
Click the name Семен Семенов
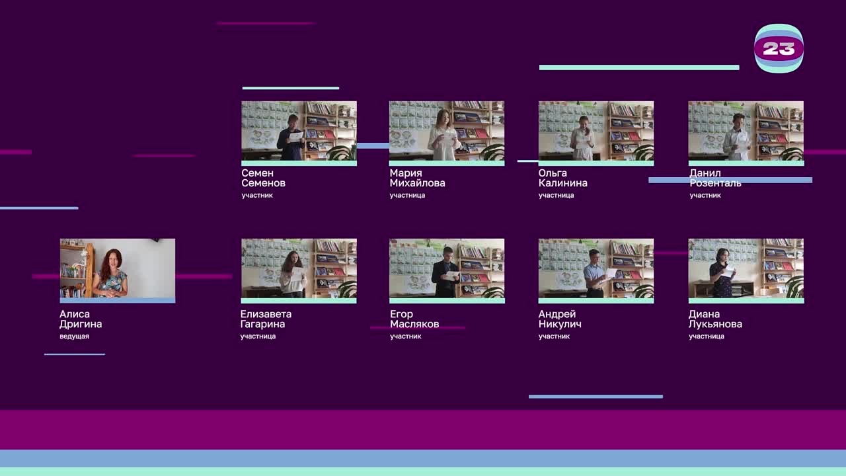point(263,178)
